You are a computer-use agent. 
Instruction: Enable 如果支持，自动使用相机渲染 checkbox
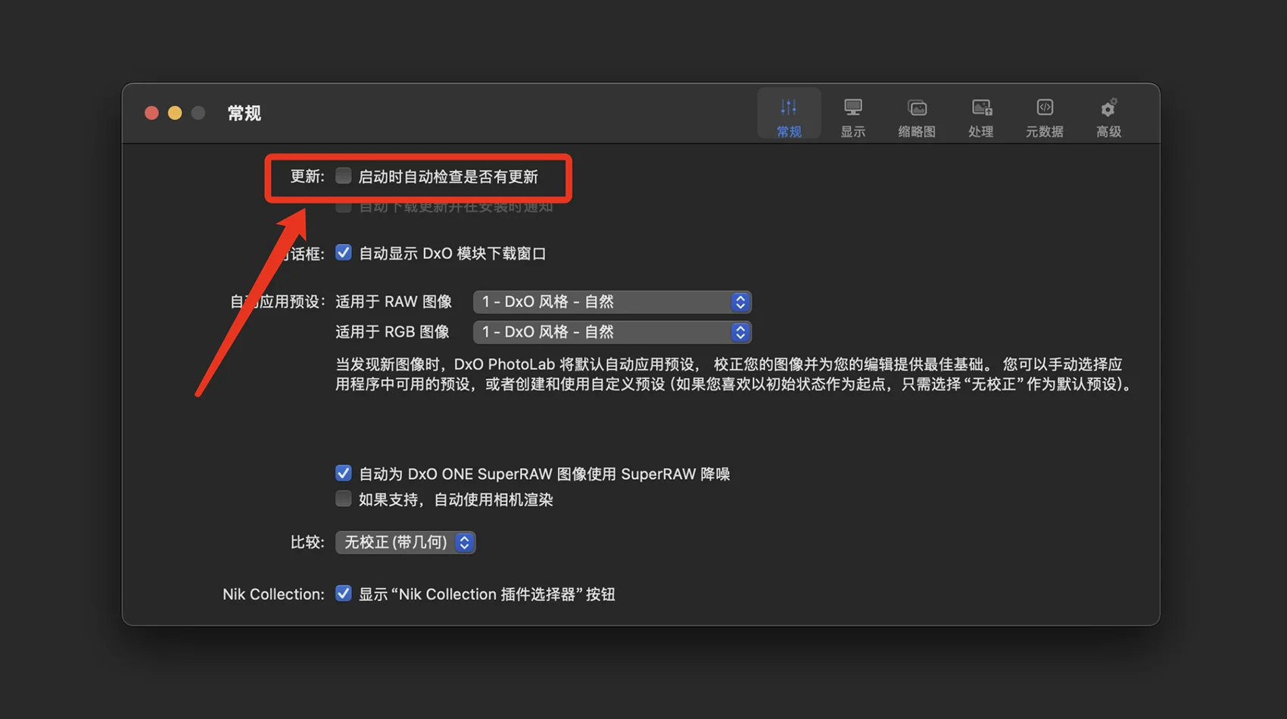344,499
